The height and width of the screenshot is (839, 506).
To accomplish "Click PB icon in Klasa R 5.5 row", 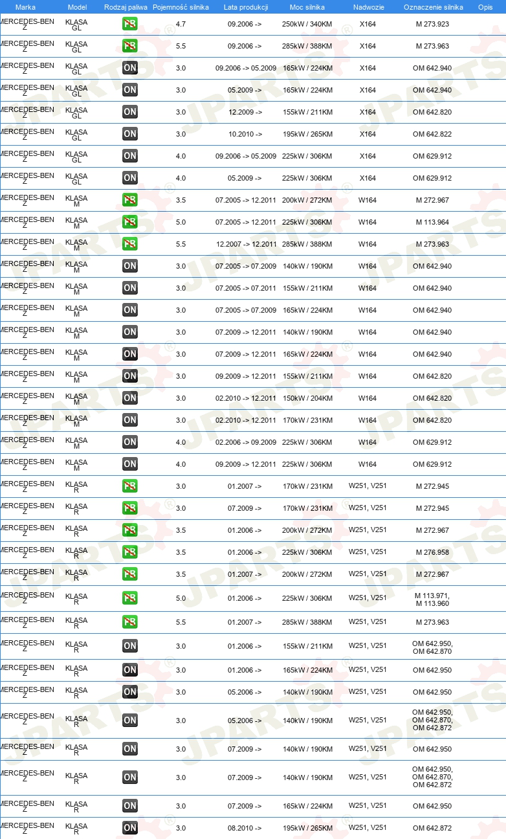I will point(130,622).
